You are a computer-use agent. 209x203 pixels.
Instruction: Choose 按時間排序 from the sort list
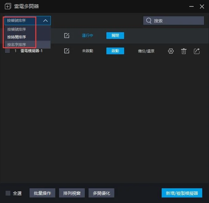click(28, 37)
